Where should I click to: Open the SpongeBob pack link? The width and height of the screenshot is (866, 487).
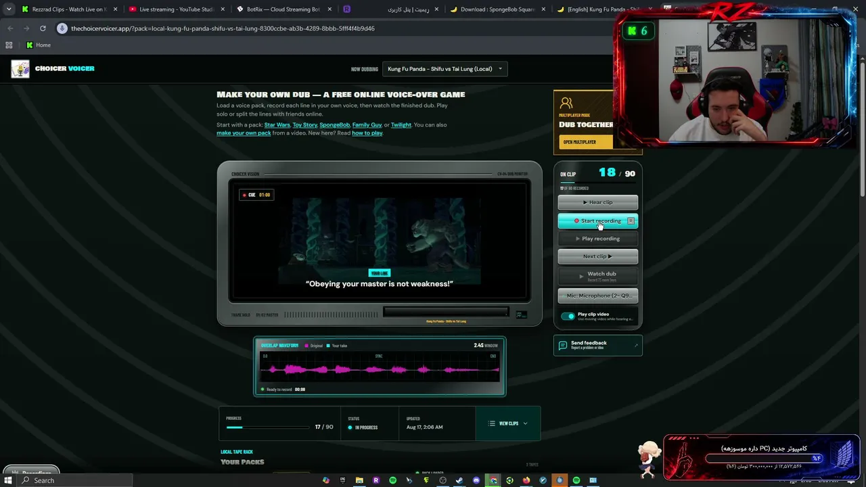[x=335, y=125]
